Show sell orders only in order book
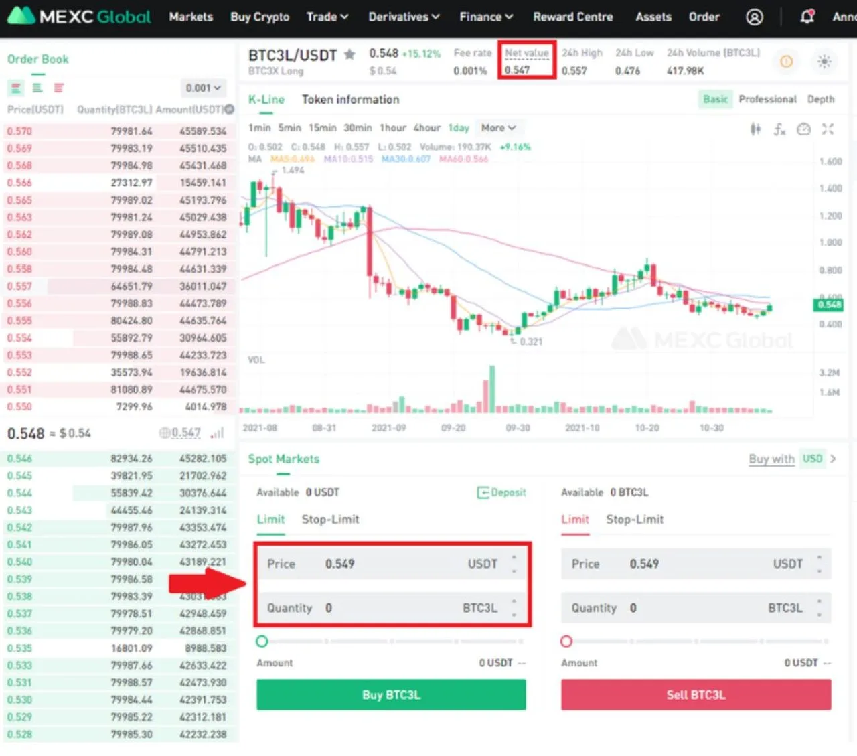The image size is (857, 756). point(59,88)
